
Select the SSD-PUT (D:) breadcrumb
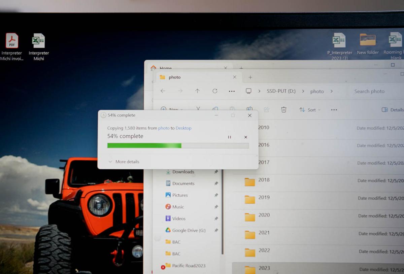(281, 91)
